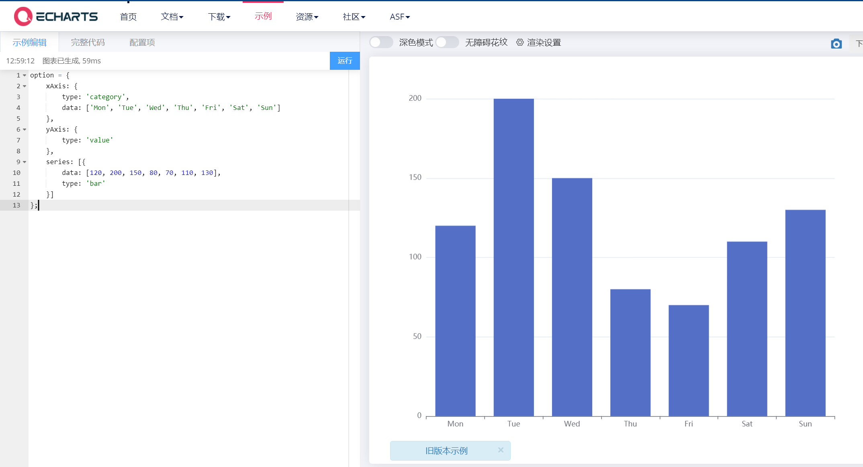Collapse the yAxis fold arrow on line 6
Image resolution: width=863 pixels, height=467 pixels.
pyautogui.click(x=25, y=130)
